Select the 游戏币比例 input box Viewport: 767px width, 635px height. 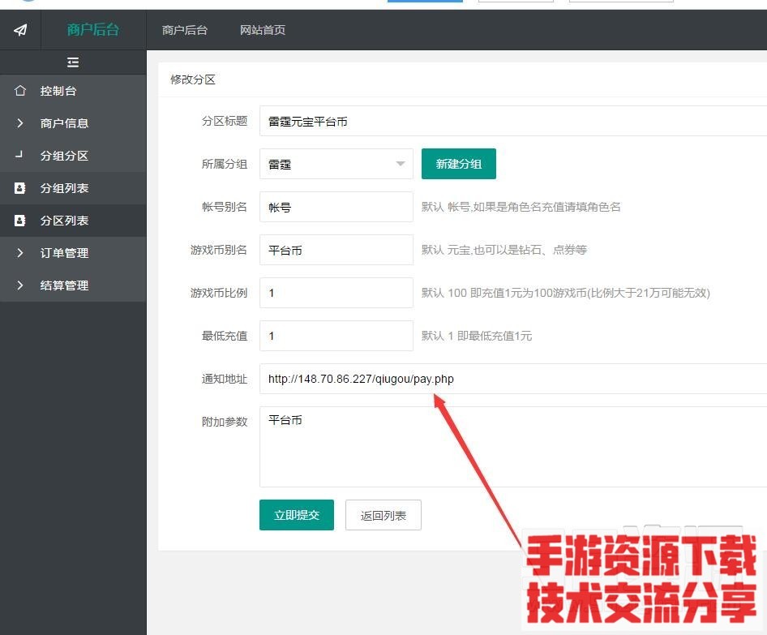tap(336, 293)
